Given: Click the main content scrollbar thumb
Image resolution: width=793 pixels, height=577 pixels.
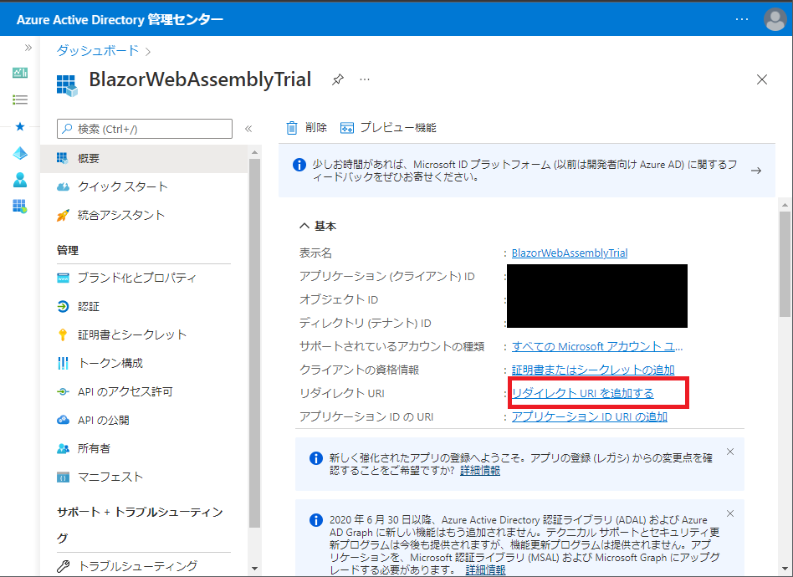Looking at the screenshot, I should tap(785, 264).
